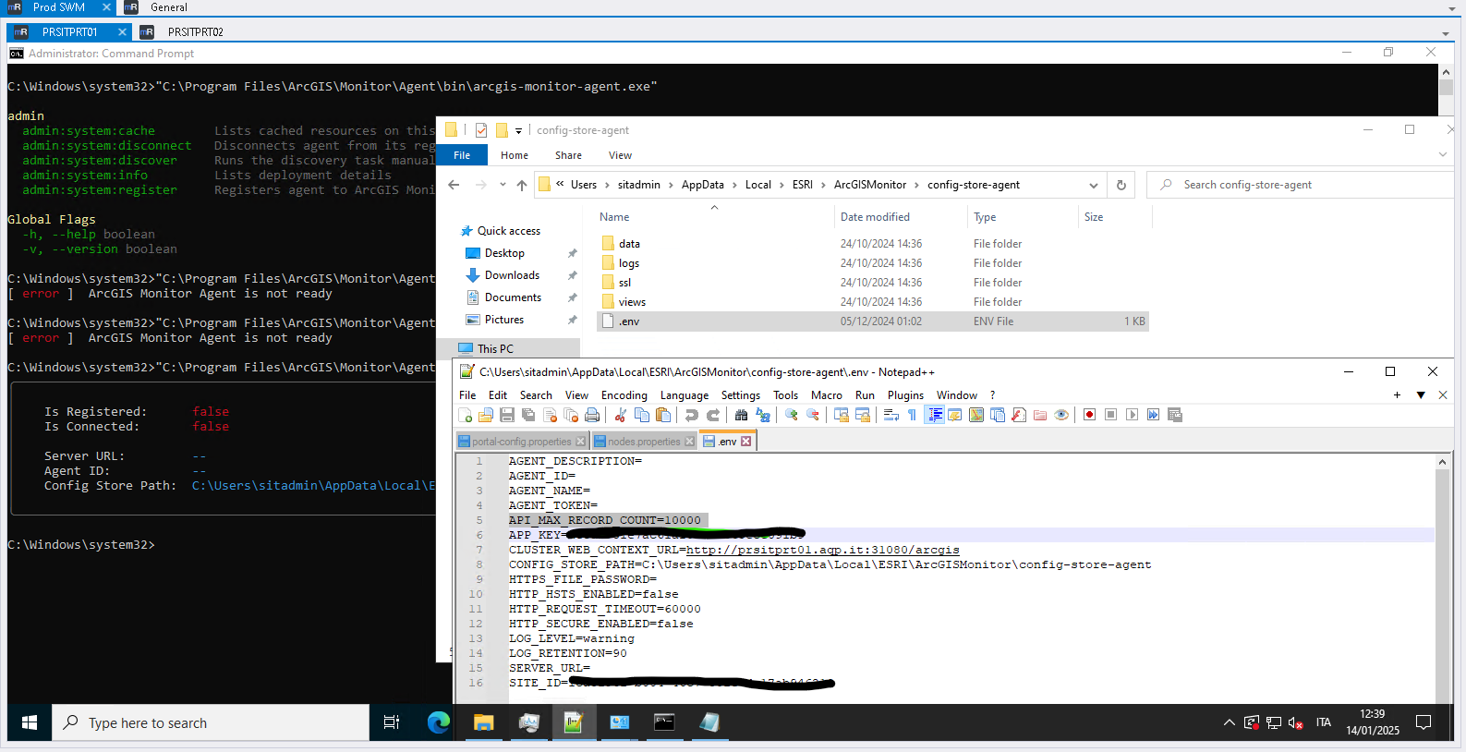Toggle show all characters pilcrow icon
Screen dimensions: 1466x752
click(x=913, y=416)
